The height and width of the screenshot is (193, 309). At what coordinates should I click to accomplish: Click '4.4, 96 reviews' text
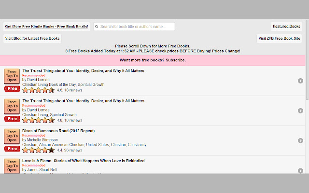click(x=70, y=150)
